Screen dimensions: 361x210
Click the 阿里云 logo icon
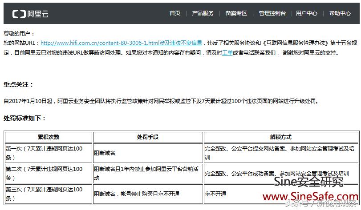(x=19, y=14)
